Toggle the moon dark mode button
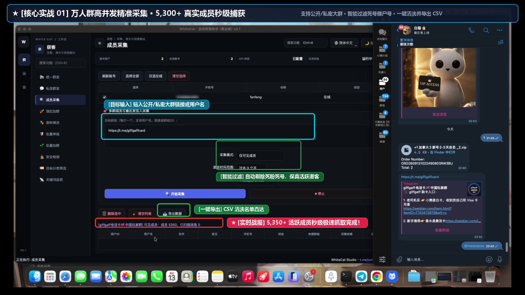The height and width of the screenshot is (295, 525). tap(367, 43)
